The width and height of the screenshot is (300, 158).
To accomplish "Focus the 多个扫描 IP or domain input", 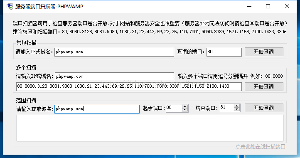I will 114,77.
